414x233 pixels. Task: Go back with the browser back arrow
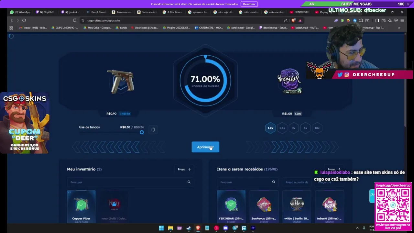pos(12,20)
